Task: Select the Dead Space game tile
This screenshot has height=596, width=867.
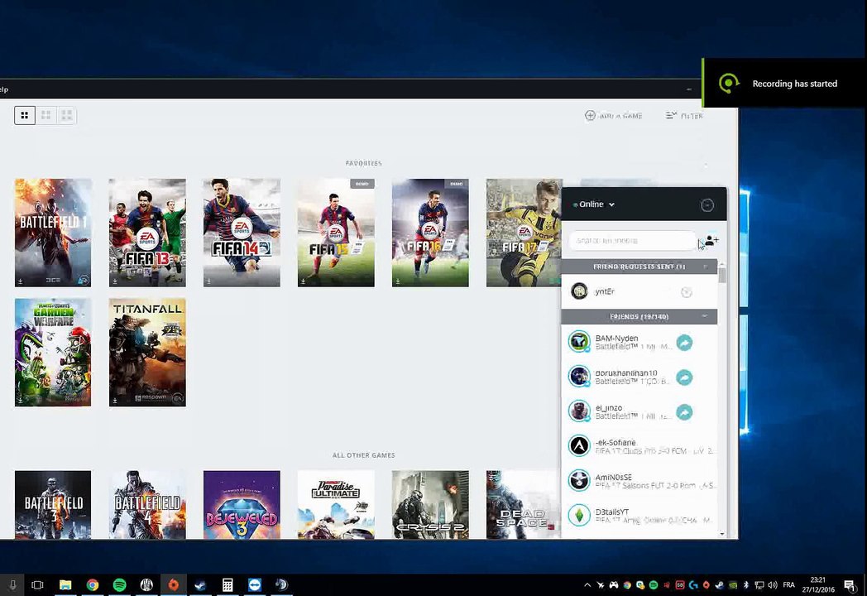Action: tap(524, 504)
